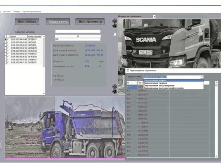Image resolution: width=221 pixels, height=168 pixels.
Task: Click the 'Вкл. просмотр' button
Action: (90, 22)
